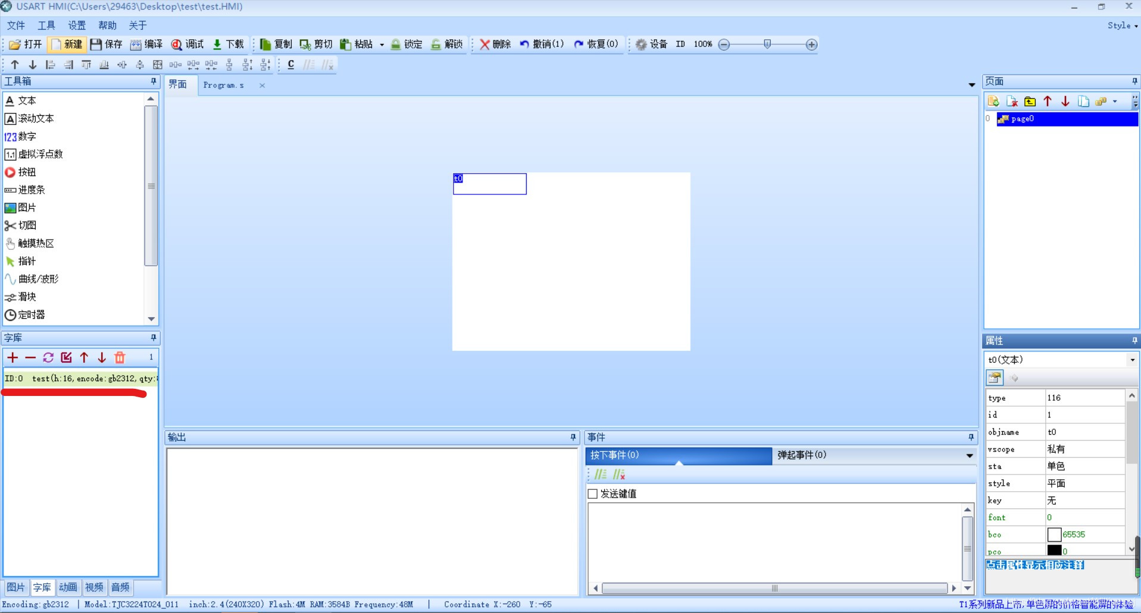Image resolution: width=1141 pixels, height=613 pixels.
Task: Start the 调试 debug simulator
Action: (187, 45)
